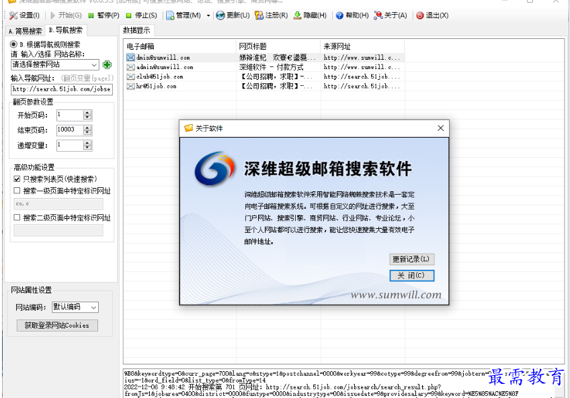Click the green plus add-site icon
570x398 pixels.
[107, 64]
